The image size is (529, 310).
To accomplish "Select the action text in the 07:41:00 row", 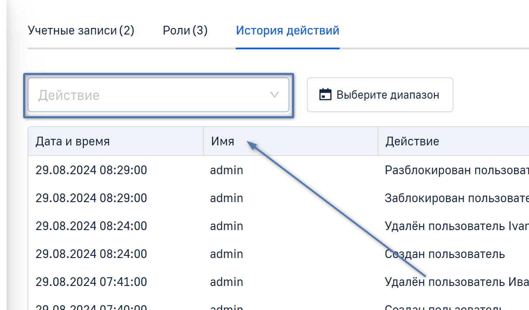I will [456, 282].
